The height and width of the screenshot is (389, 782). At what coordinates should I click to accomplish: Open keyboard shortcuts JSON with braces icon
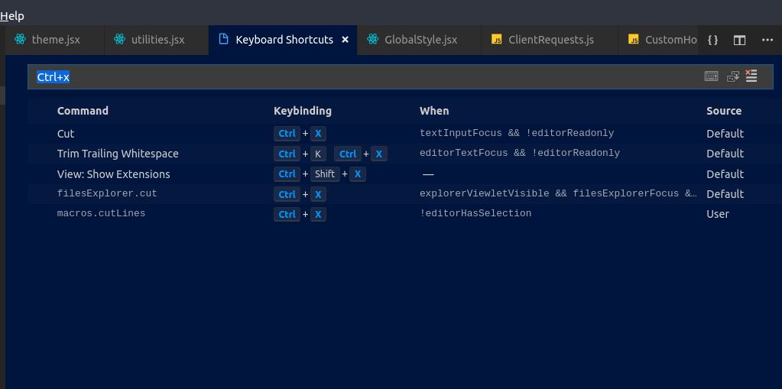712,40
